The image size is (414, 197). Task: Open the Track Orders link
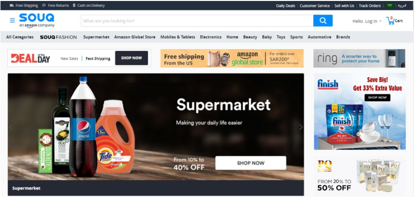[x=370, y=6]
